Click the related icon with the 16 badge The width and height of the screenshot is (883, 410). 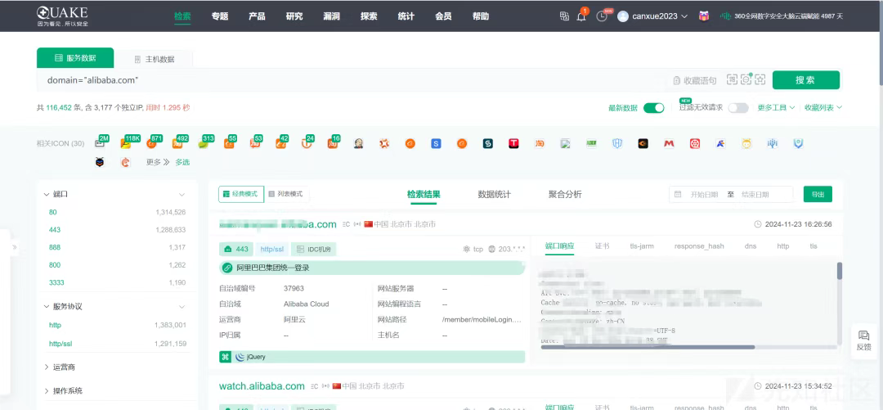332,144
